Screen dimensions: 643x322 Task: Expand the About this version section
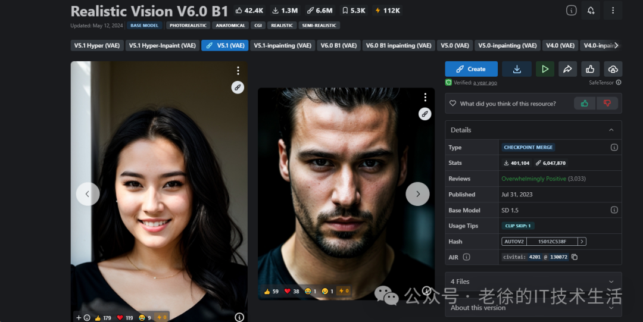(x=533, y=308)
